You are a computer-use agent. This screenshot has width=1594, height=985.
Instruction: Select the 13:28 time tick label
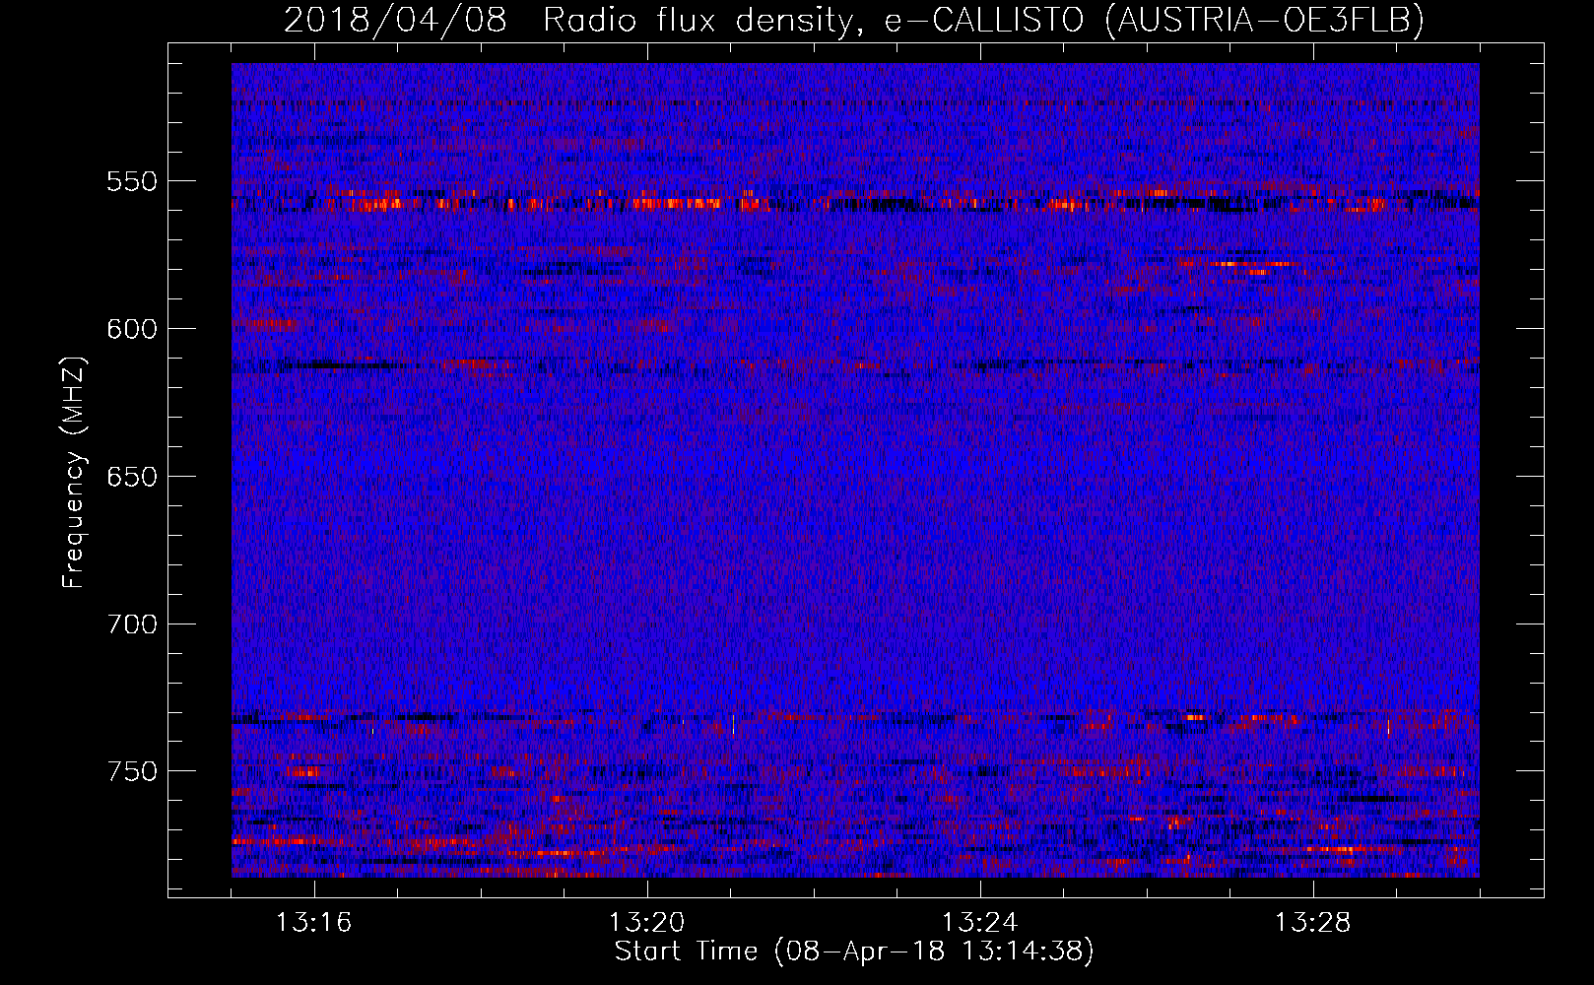pos(1313,923)
